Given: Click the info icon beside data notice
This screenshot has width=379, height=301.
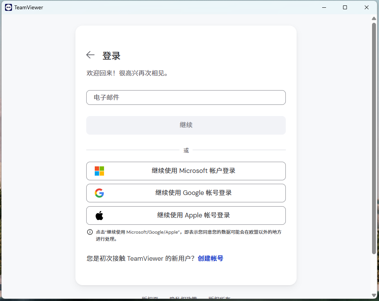Looking at the screenshot, I should click(x=90, y=232).
